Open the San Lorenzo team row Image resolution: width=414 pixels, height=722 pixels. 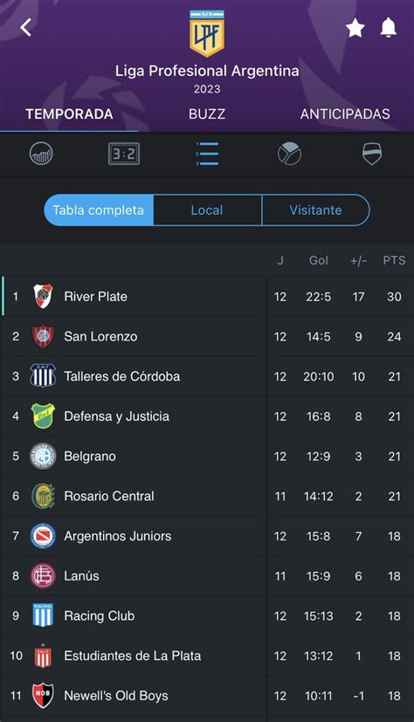(x=207, y=337)
